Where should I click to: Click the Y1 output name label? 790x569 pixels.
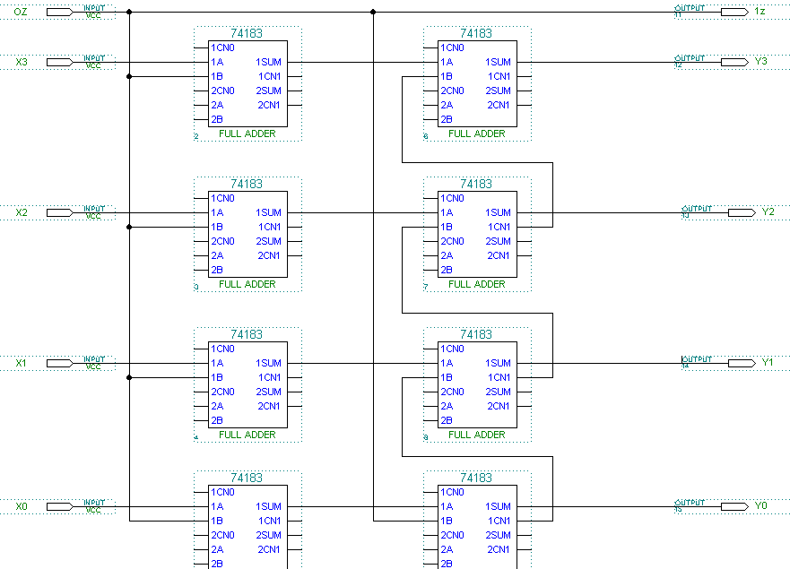click(x=768, y=363)
